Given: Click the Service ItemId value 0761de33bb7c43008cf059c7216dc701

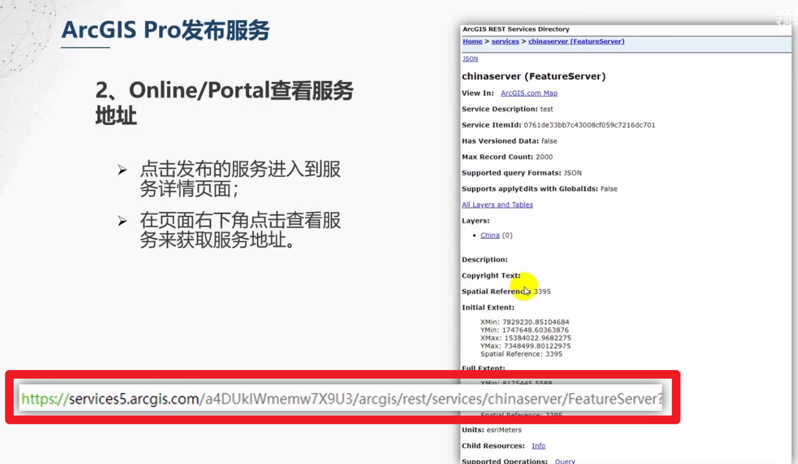Looking at the screenshot, I should point(589,125).
